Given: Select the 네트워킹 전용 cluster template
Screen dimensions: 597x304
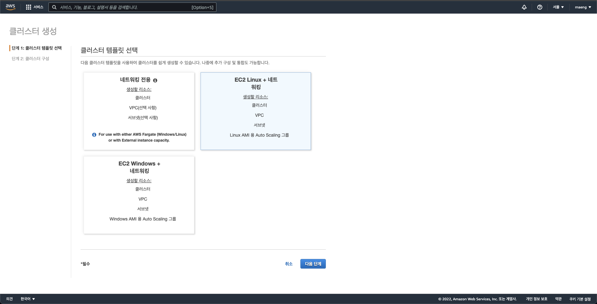Looking at the screenshot, I should pyautogui.click(x=139, y=111).
